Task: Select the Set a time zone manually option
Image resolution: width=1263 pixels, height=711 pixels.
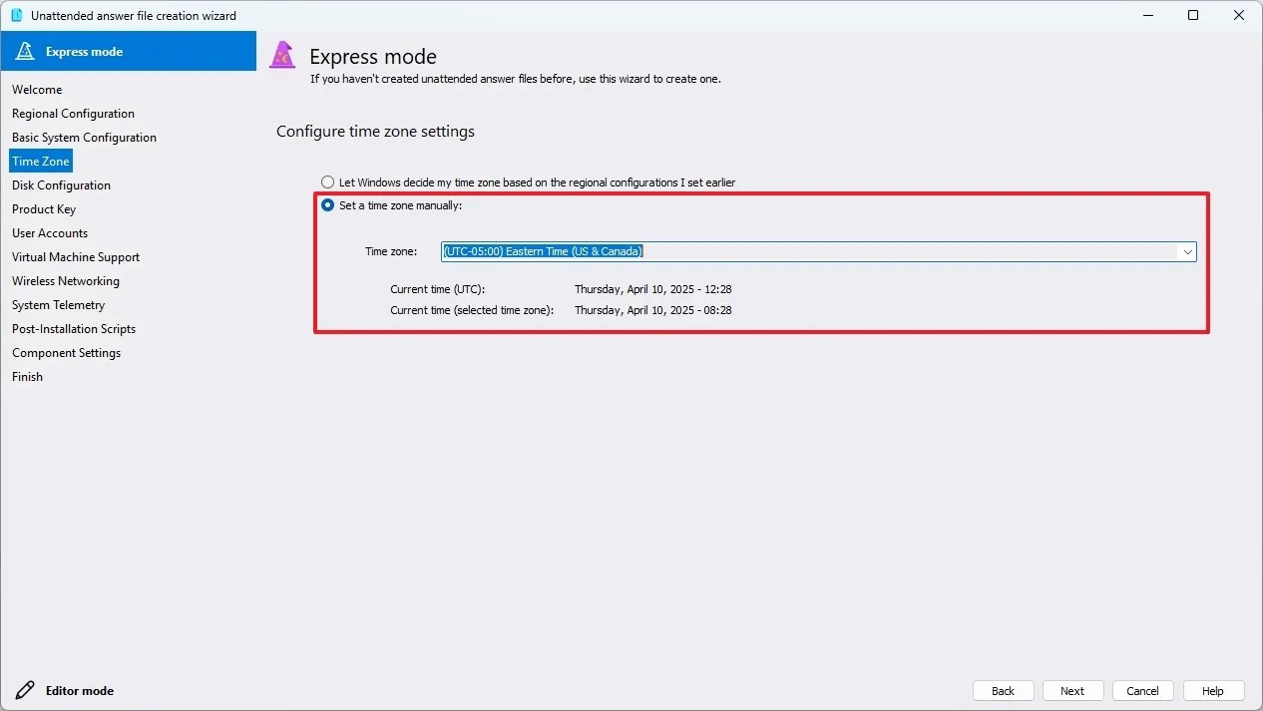Action: pyautogui.click(x=327, y=205)
